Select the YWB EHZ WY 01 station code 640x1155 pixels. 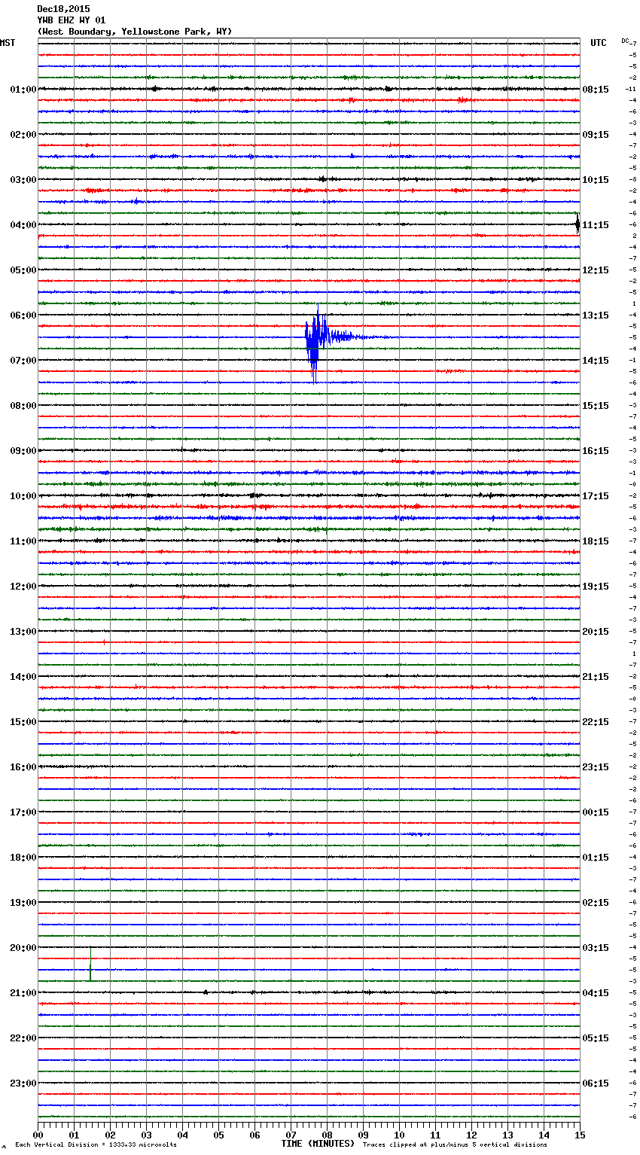[x=72, y=20]
